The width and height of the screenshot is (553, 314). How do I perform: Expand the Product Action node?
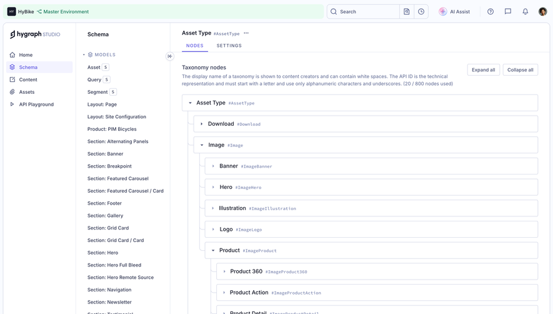[224, 293]
